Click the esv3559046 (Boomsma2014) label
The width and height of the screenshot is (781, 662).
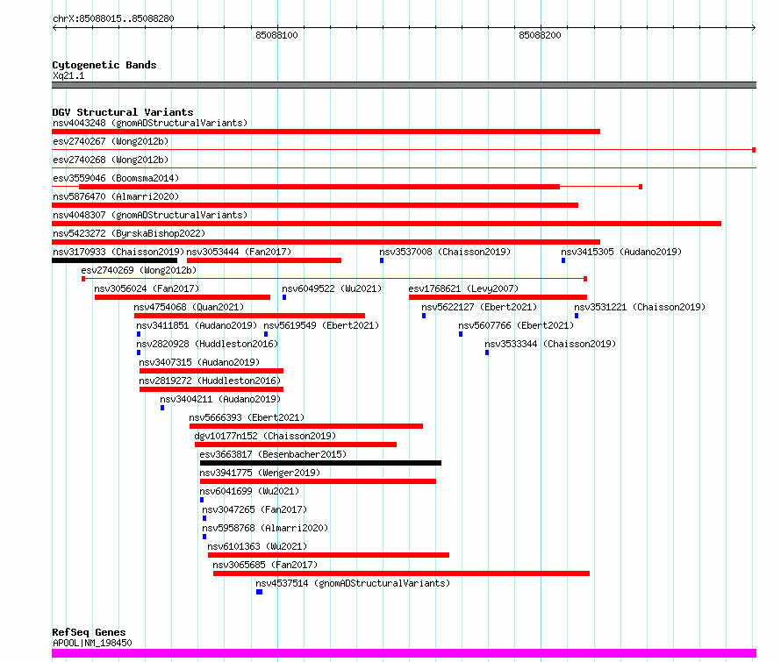pos(116,178)
